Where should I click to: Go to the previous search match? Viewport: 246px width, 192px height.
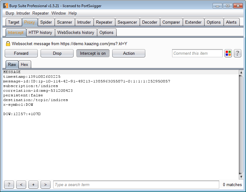coord(21,185)
